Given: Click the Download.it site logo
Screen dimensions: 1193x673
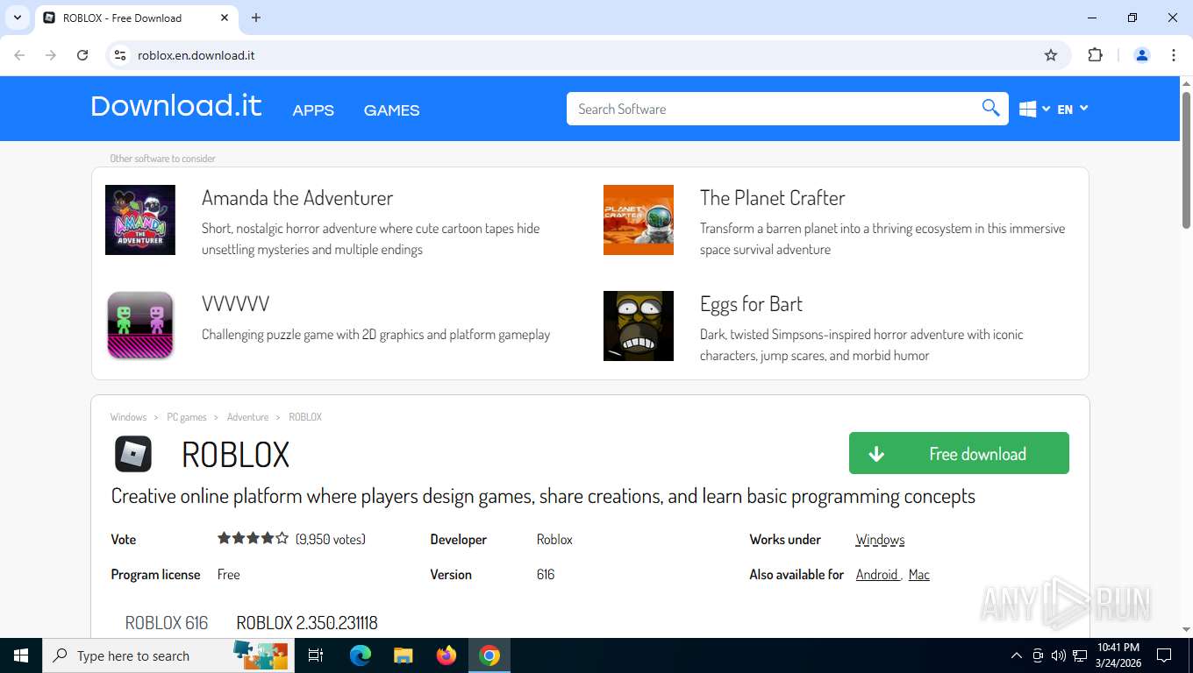Looking at the screenshot, I should click(176, 106).
